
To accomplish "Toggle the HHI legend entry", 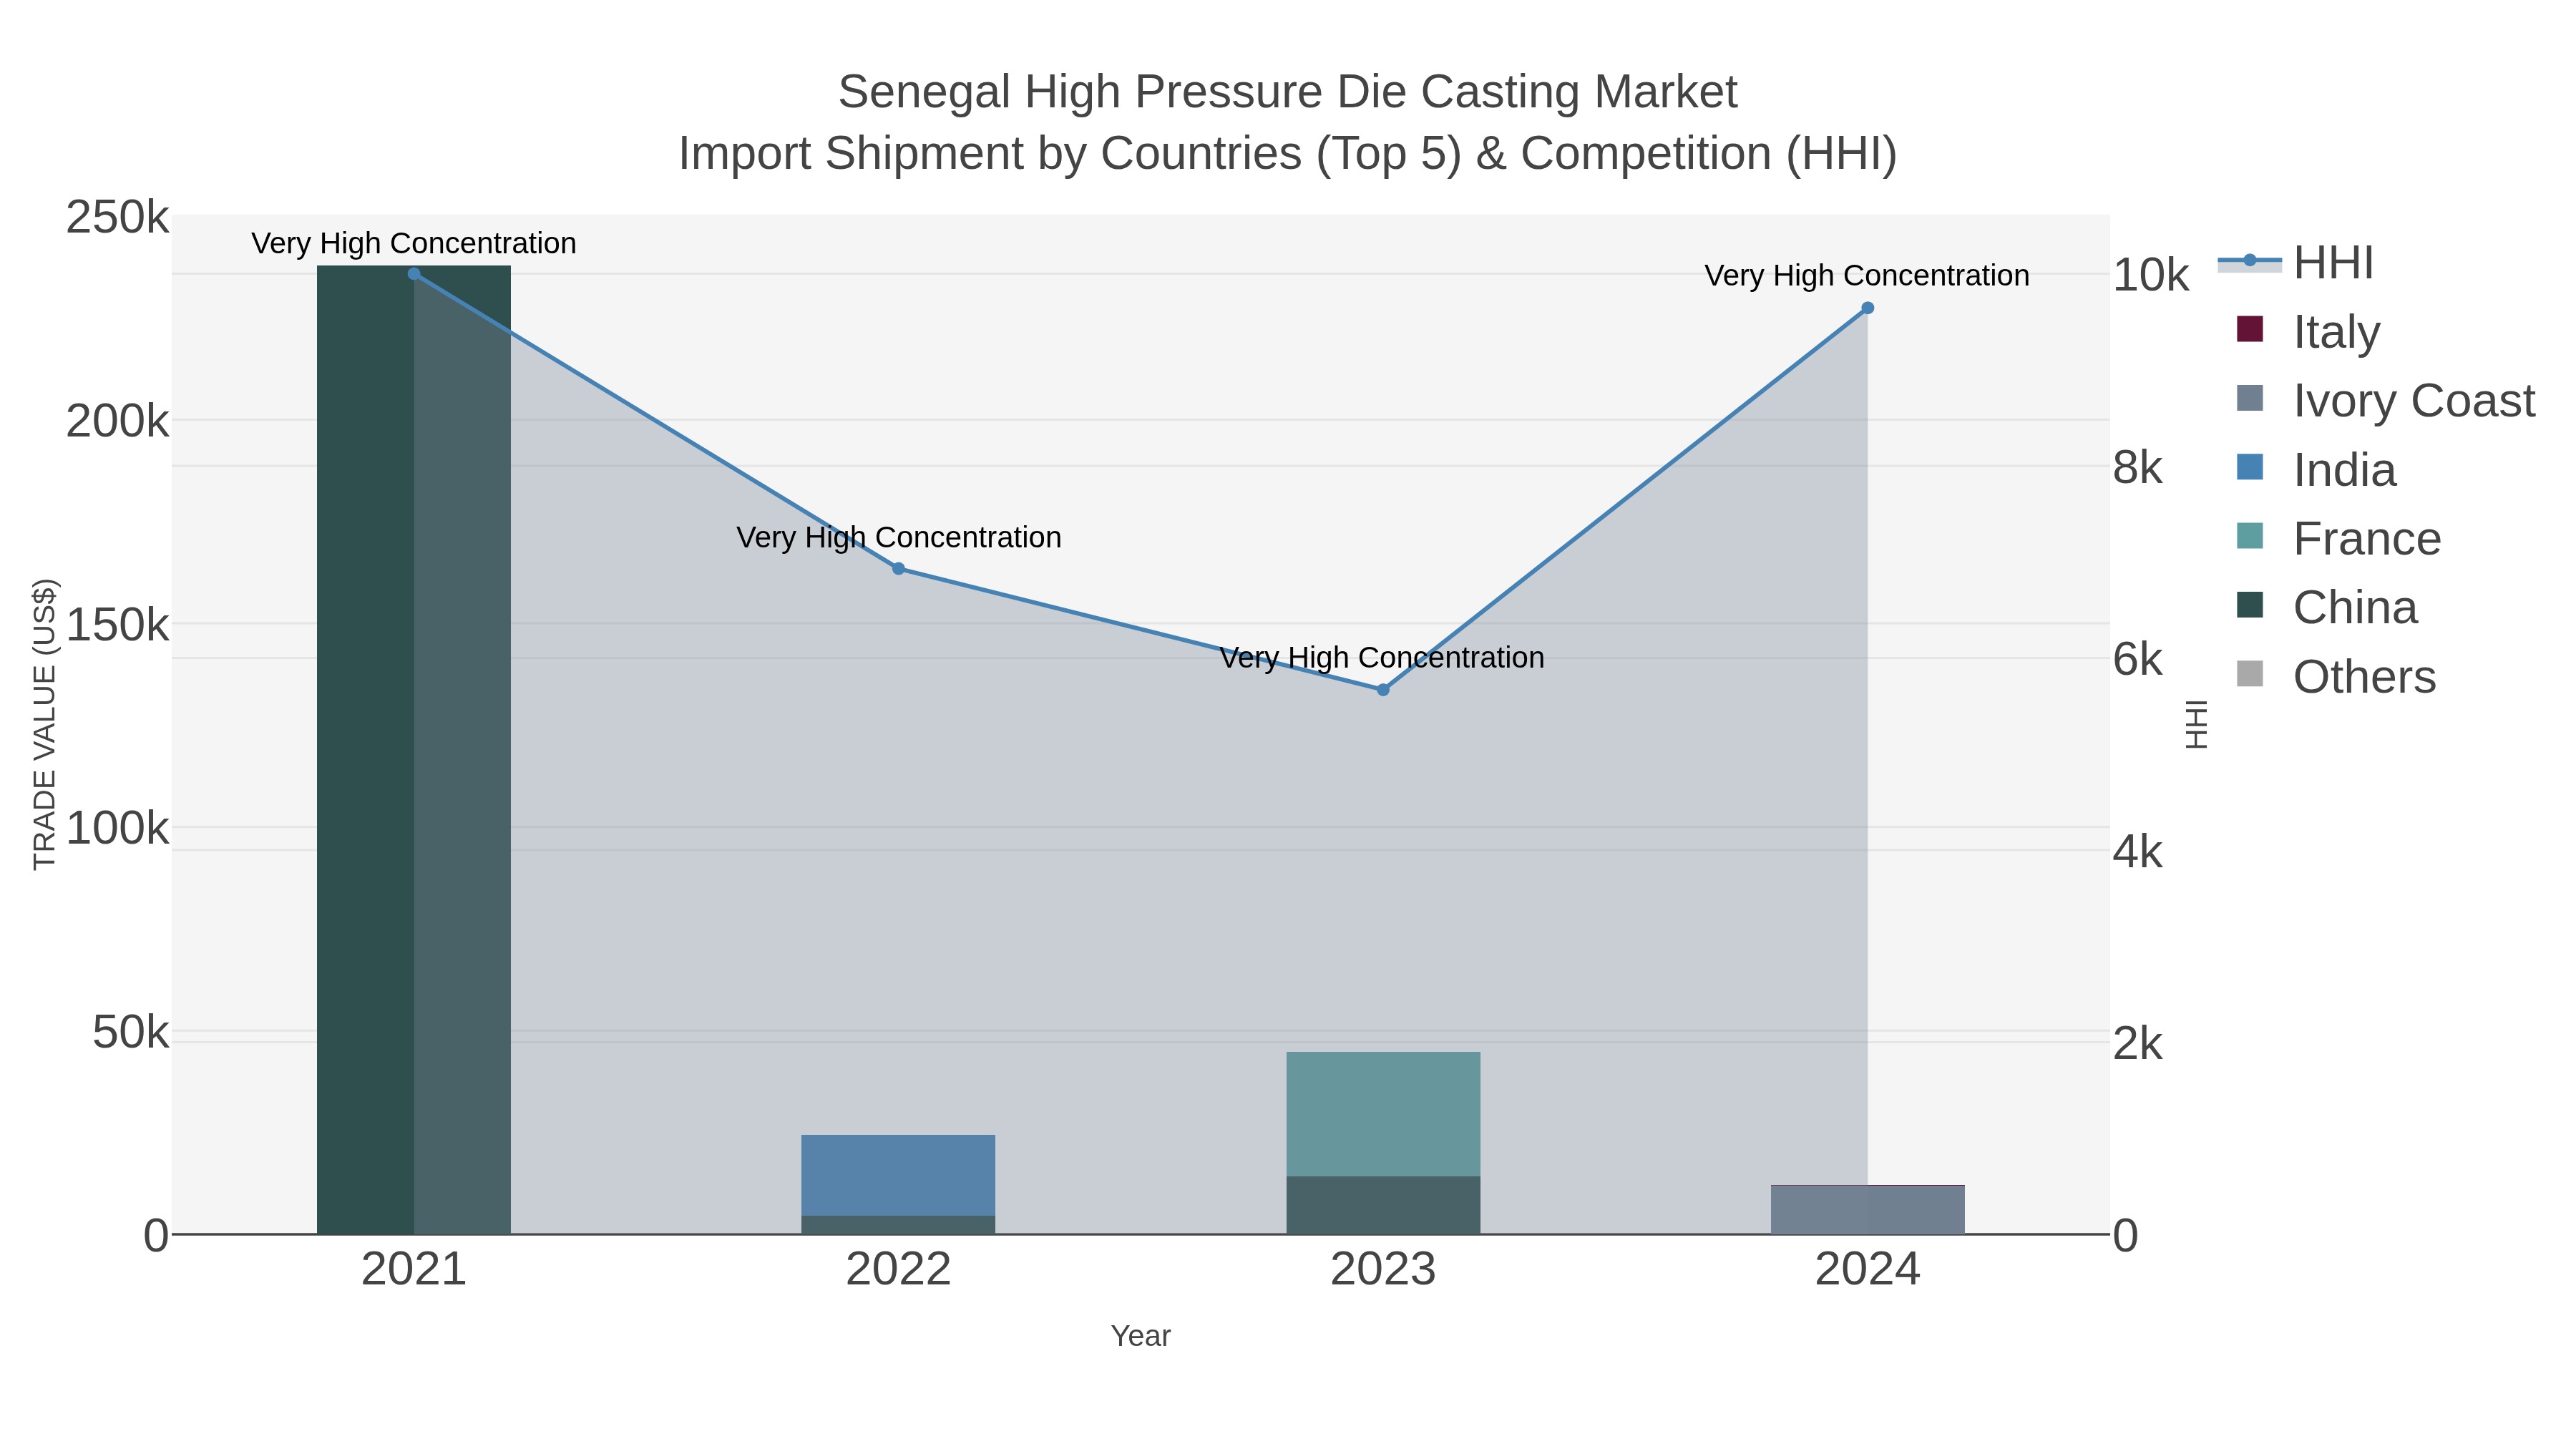I will [2296, 263].
